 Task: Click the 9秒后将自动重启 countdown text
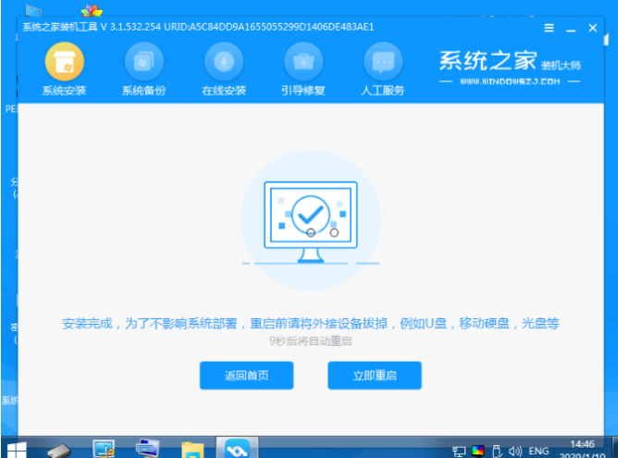[x=311, y=340]
